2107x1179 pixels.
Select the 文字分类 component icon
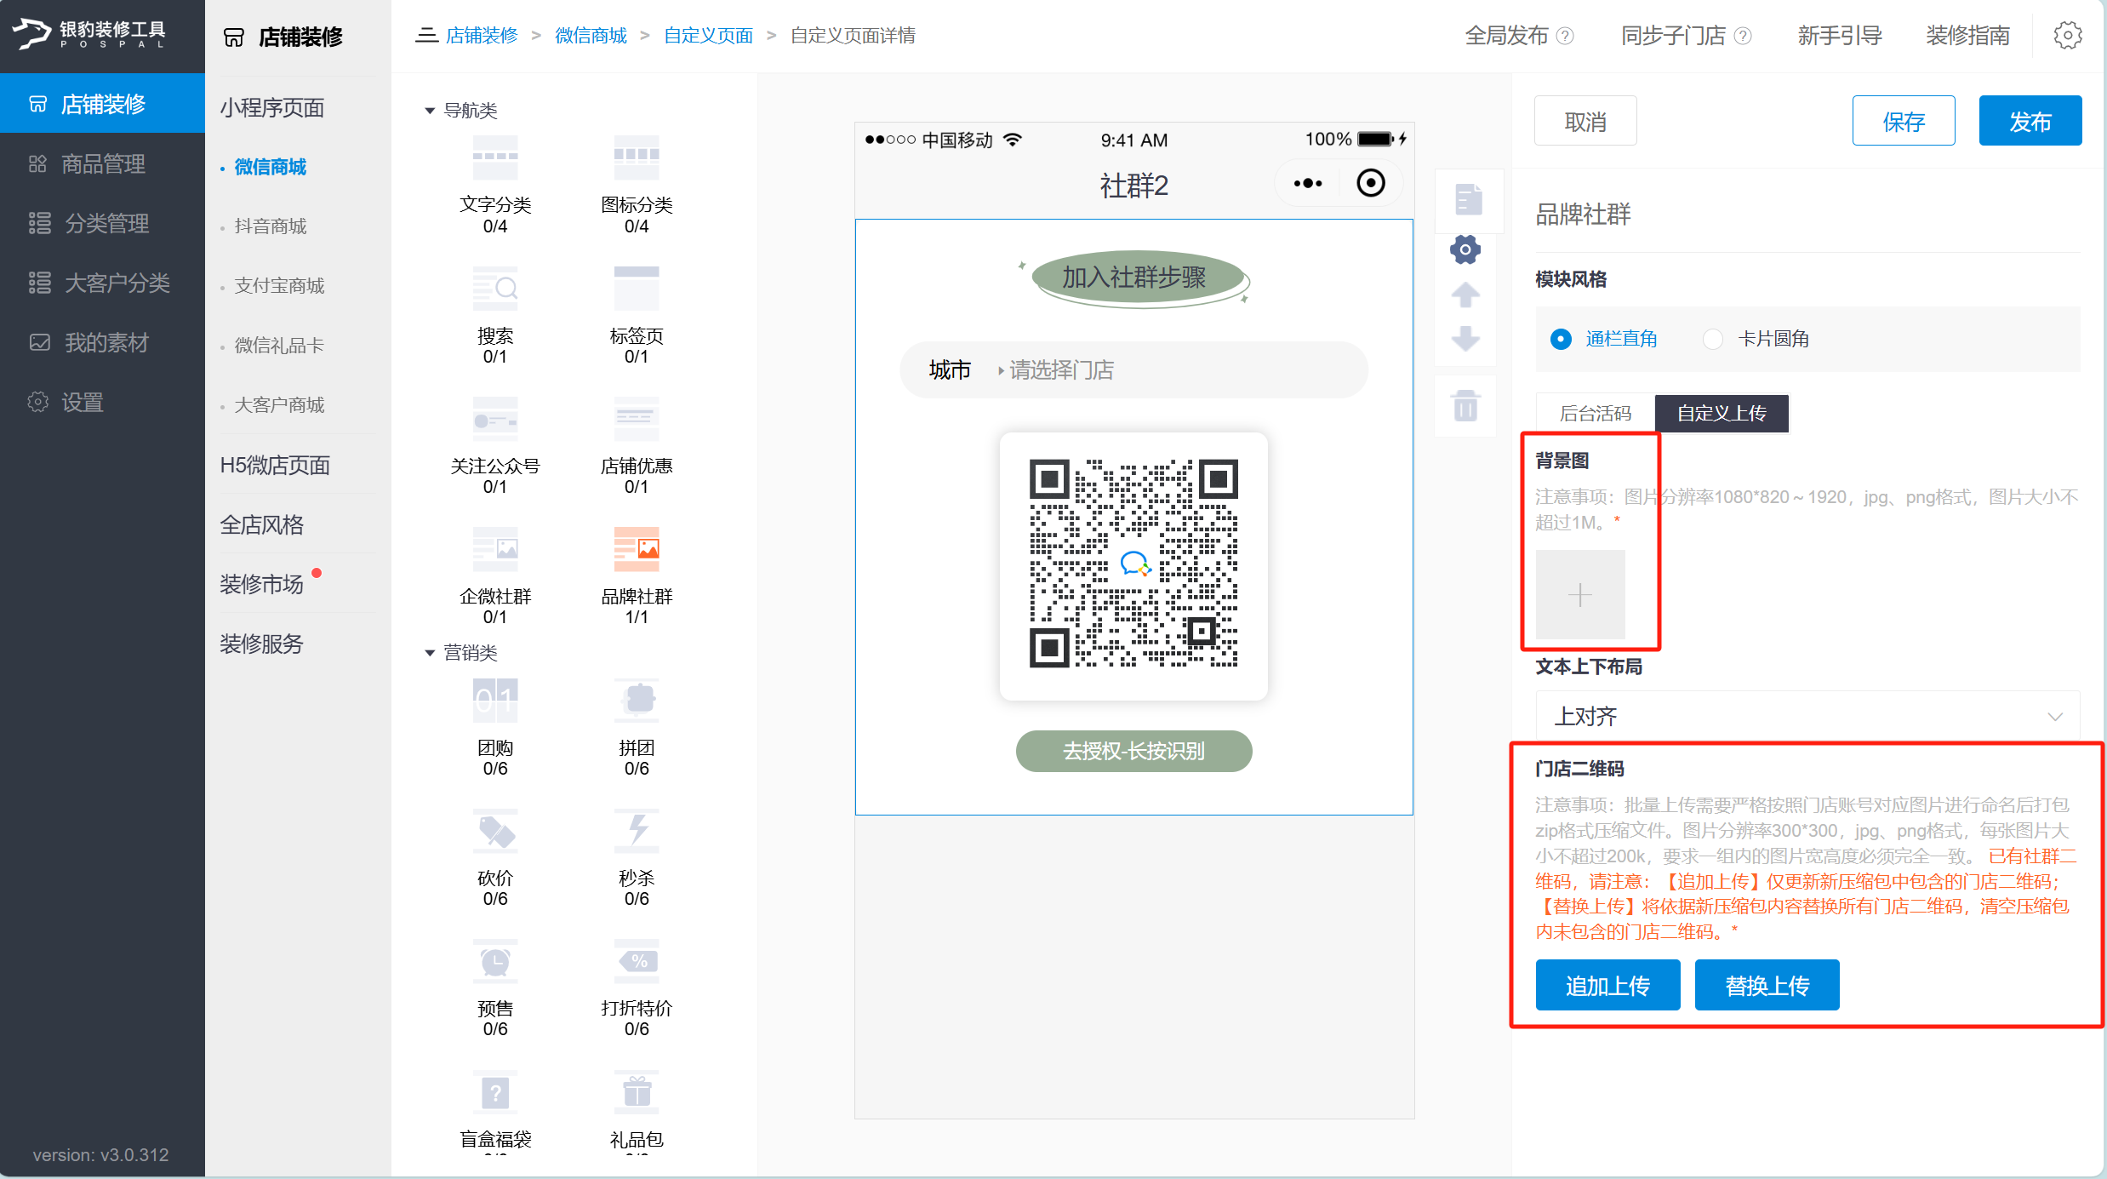[495, 157]
